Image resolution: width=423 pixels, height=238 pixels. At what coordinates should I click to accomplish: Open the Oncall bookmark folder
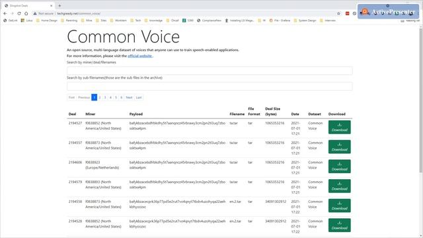coord(173,20)
